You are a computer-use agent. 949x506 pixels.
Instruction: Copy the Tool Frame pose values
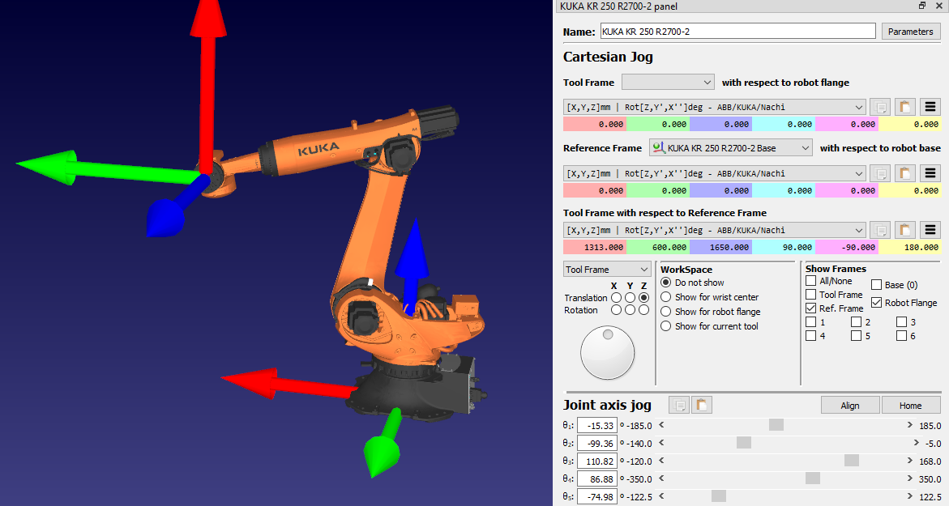coord(879,108)
